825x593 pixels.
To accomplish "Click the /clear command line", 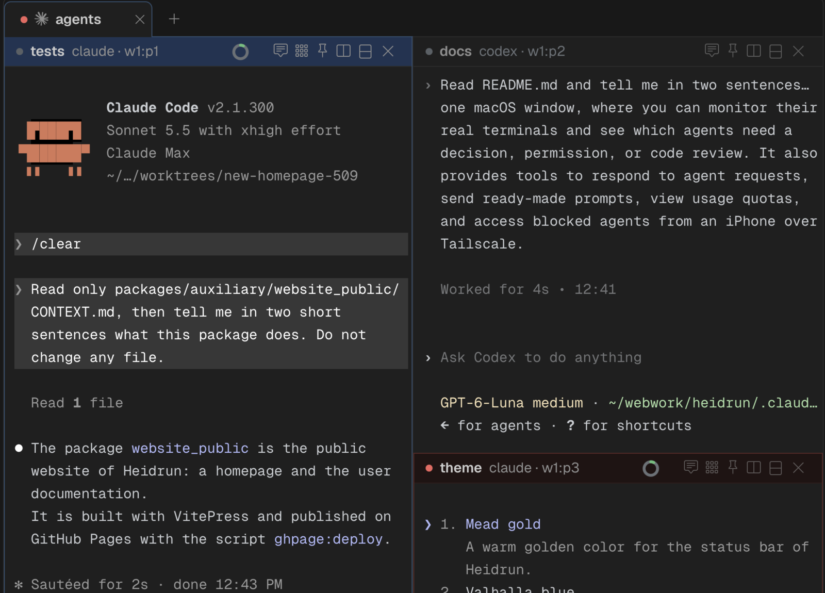I will (x=211, y=244).
